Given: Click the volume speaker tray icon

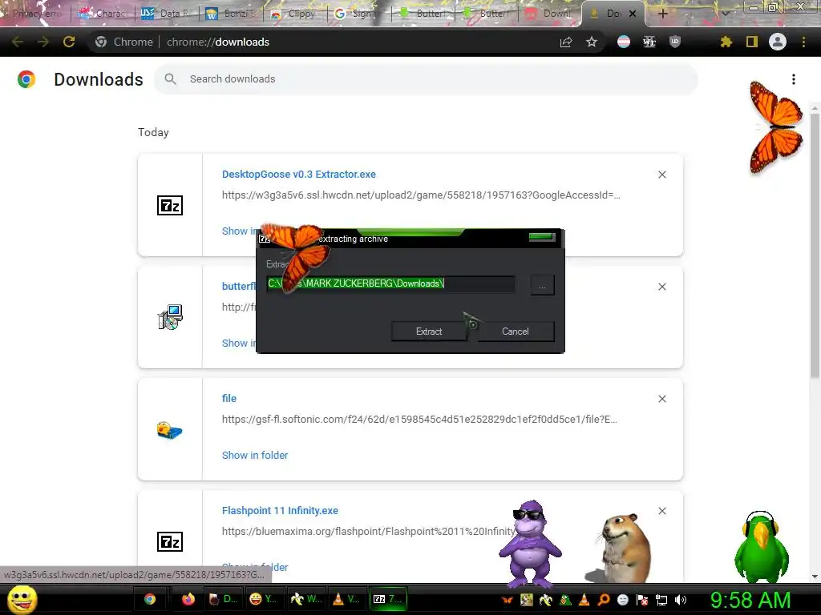Looking at the screenshot, I should [681, 600].
